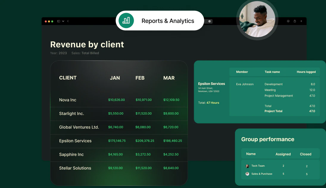Viewport: 326px width, 188px height.
Task: Select the Starlight Inc. client name
Action: click(x=71, y=114)
